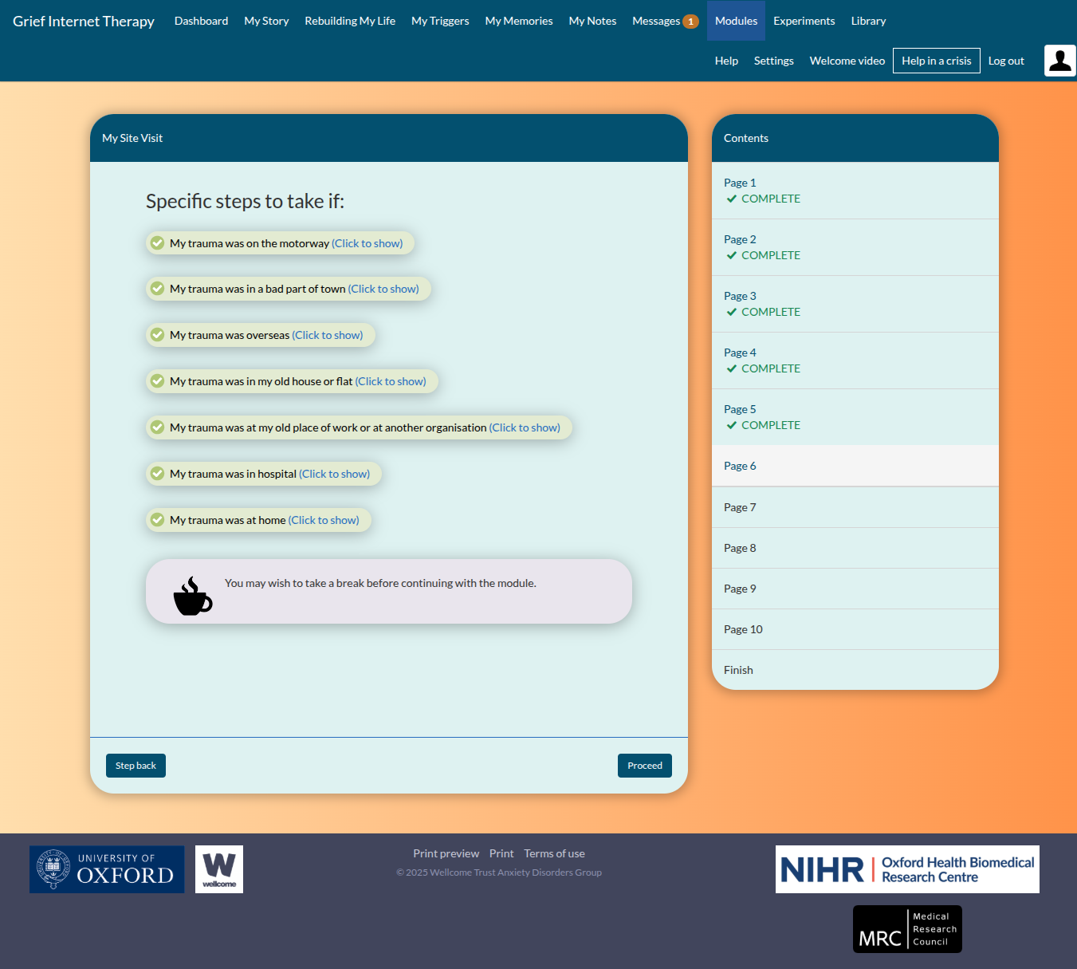Click the green check icon beside motorway
Image resolution: width=1077 pixels, height=969 pixels.
[x=158, y=243]
